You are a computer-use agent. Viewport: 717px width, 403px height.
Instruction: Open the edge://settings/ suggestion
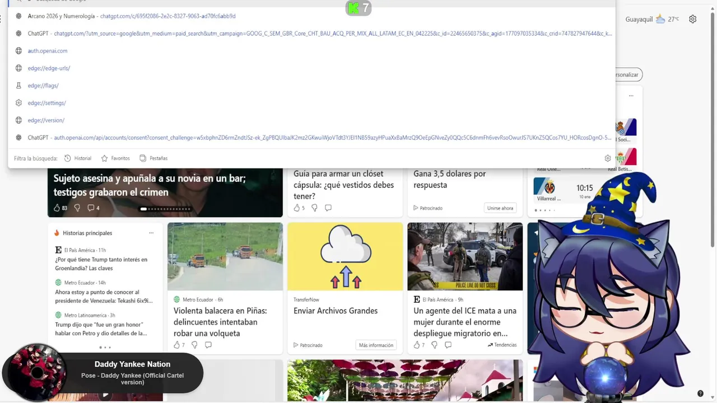point(311,103)
